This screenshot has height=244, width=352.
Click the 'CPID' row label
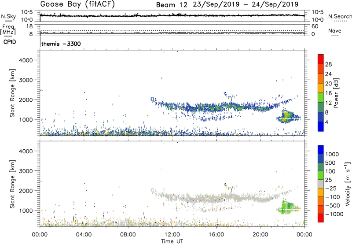pos(10,42)
